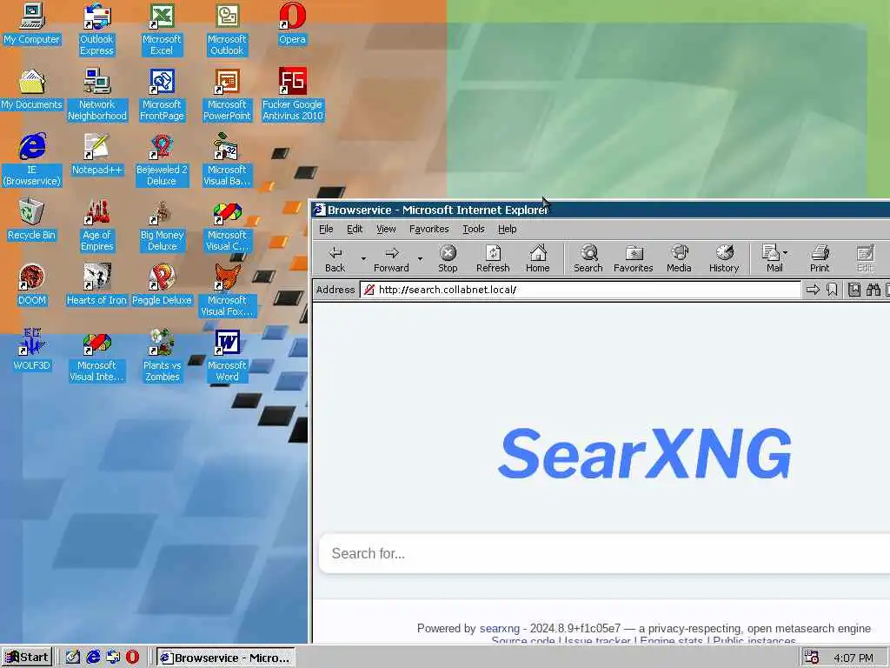The image size is (890, 668).
Task: Click the Browservice window title bar
Action: click(x=601, y=210)
